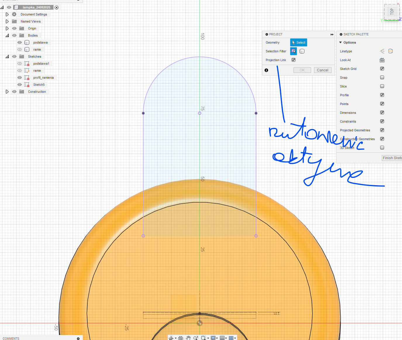
Task: Collapse the Sketches folder
Action: tap(7, 56)
